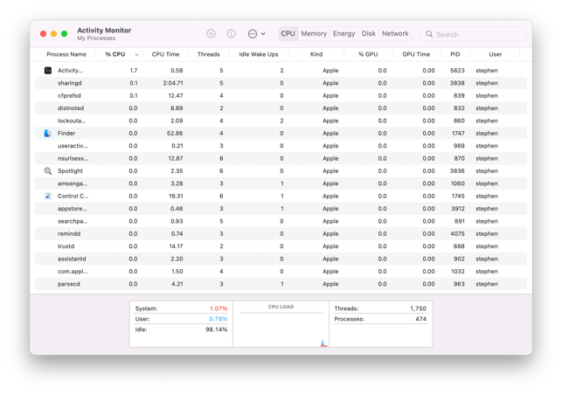Click the System 1.07% value
The height and width of the screenshot is (394, 562).
(x=219, y=308)
